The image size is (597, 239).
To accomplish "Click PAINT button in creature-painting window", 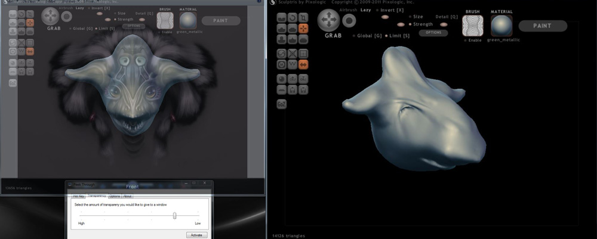I will click(220, 20).
